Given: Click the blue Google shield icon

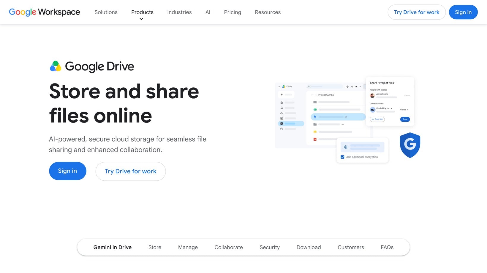Looking at the screenshot, I should (410, 145).
